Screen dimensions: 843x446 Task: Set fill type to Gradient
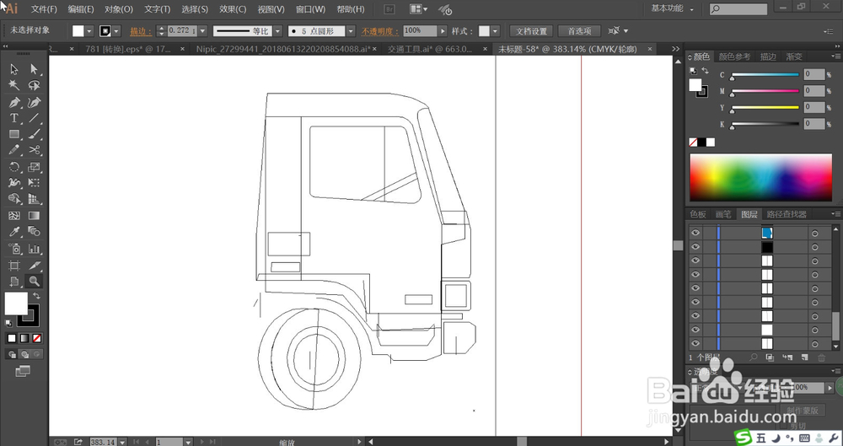[24, 338]
